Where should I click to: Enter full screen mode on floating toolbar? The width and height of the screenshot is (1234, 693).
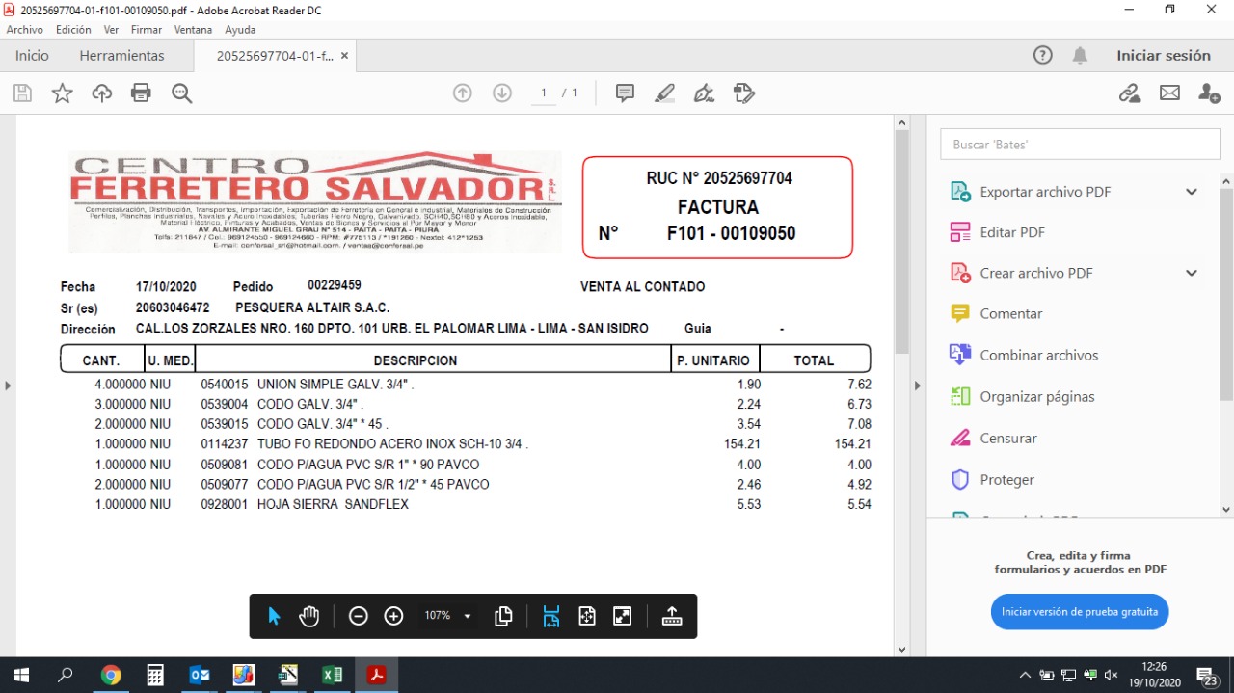pyautogui.click(x=623, y=616)
